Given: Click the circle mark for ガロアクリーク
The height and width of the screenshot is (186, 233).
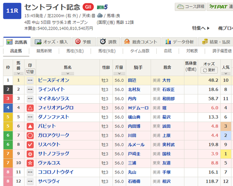Looking at the screenshot, I should (30, 136).
